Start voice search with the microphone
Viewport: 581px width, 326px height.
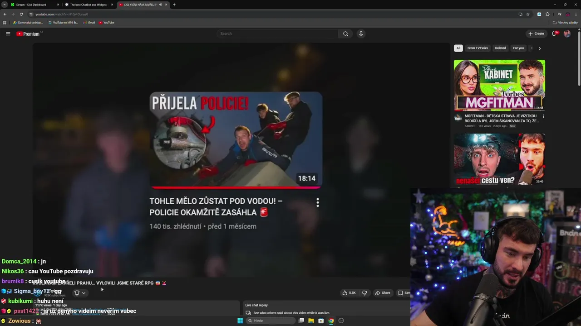(x=361, y=34)
